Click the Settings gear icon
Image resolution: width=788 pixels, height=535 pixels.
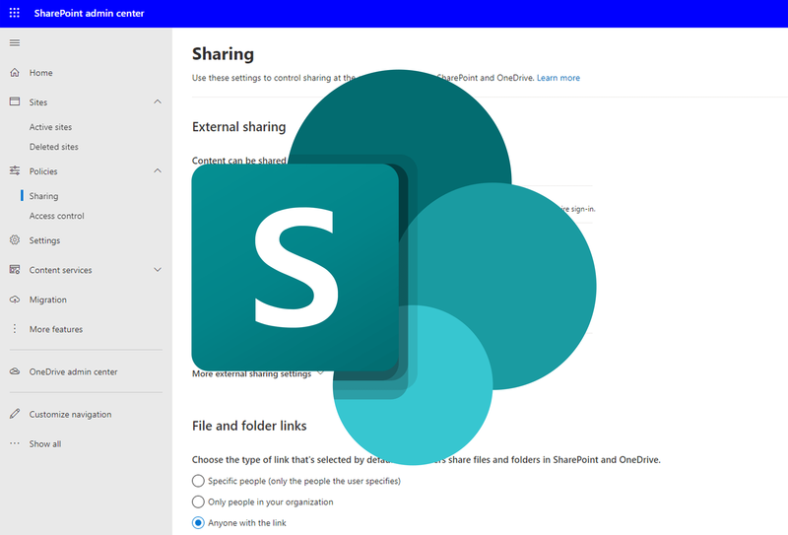pos(15,239)
